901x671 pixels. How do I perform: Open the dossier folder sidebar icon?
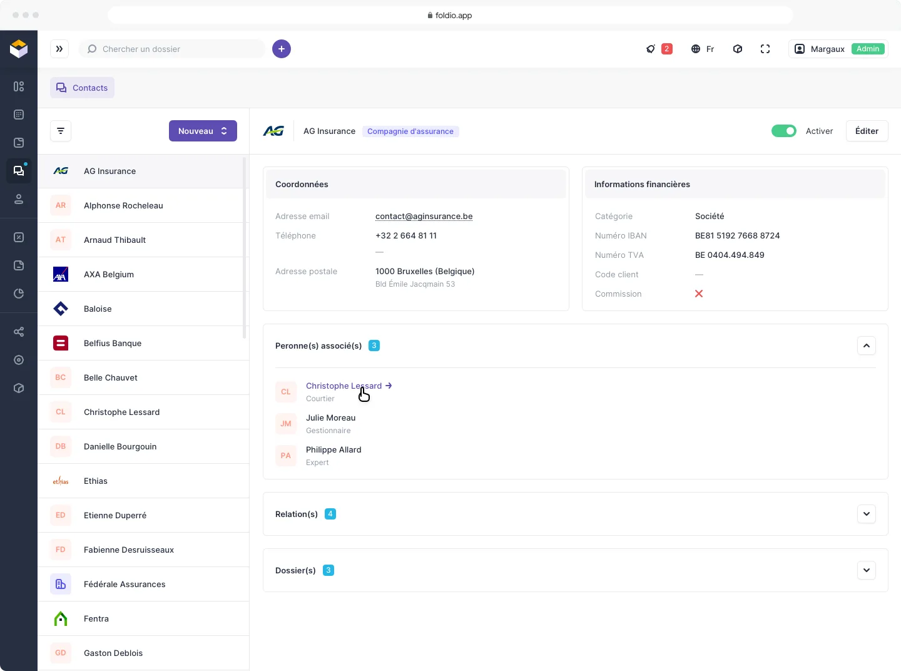[x=19, y=143]
